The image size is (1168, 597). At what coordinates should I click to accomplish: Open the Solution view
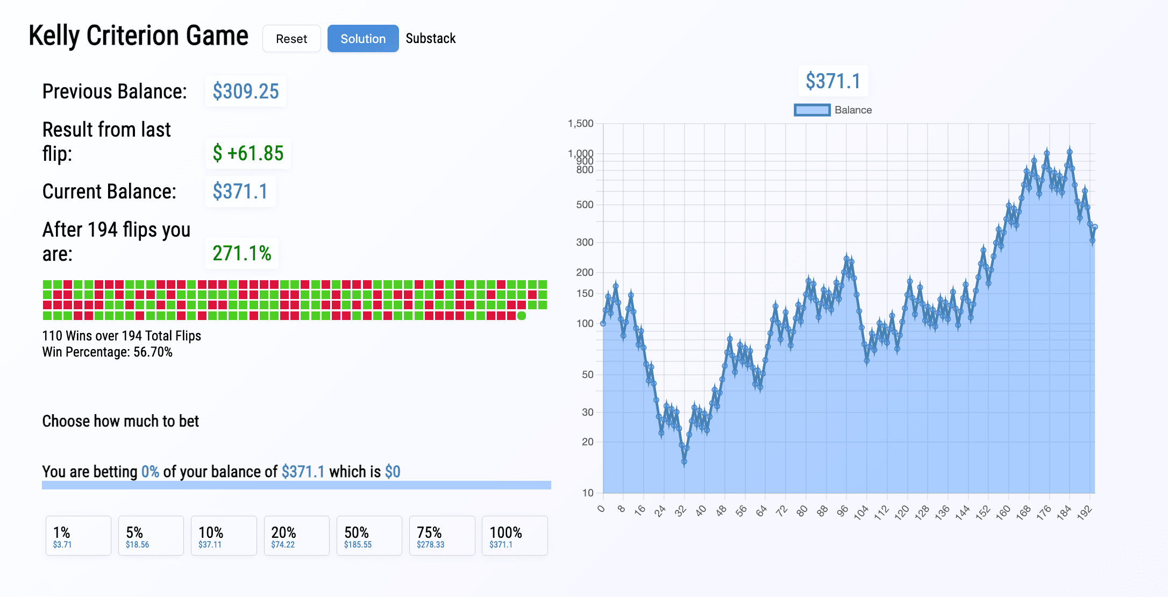pyautogui.click(x=362, y=38)
